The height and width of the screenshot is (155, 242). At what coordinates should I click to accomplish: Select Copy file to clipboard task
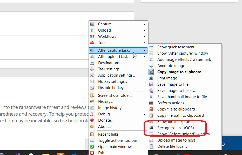click(x=185, y=109)
